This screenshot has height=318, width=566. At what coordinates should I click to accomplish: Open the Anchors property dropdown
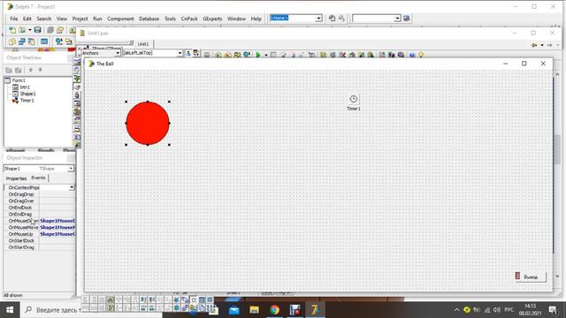(x=118, y=53)
